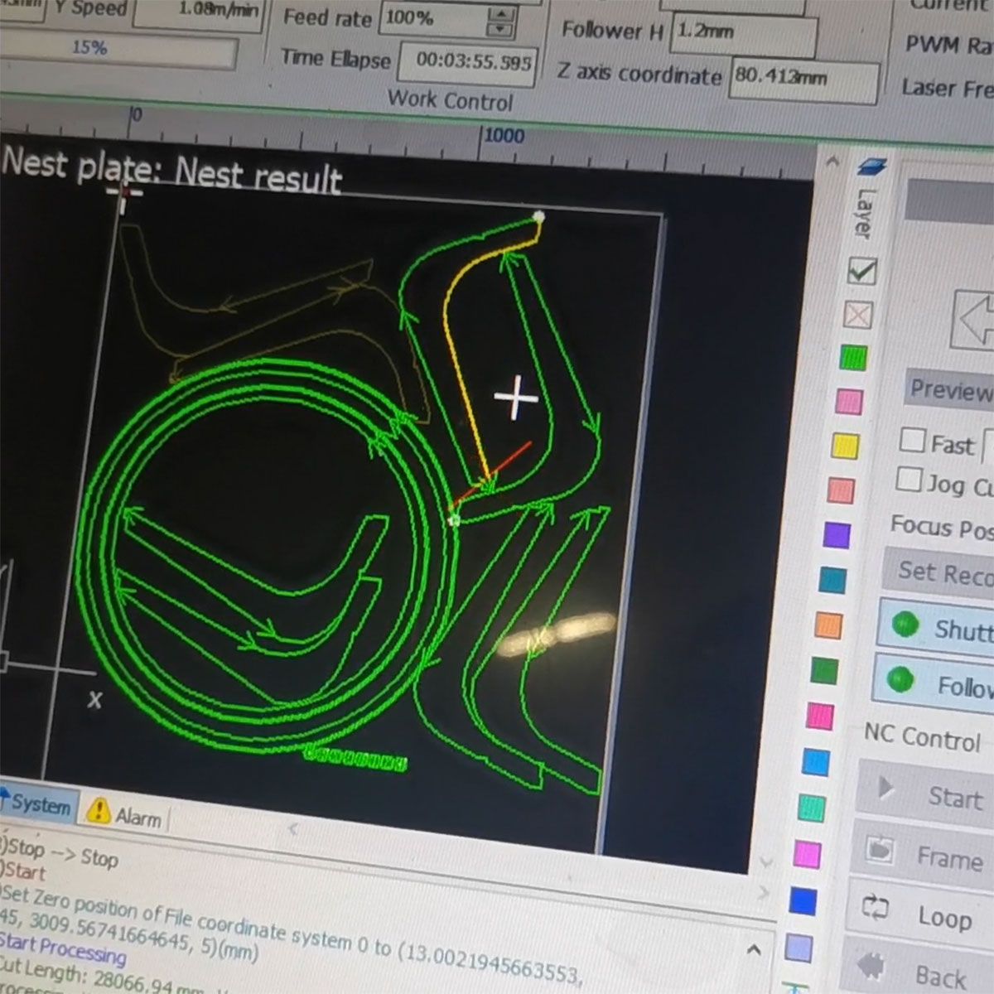Click the large left arrow jog icon
Viewport: 994px width, 994px height.
(974, 320)
